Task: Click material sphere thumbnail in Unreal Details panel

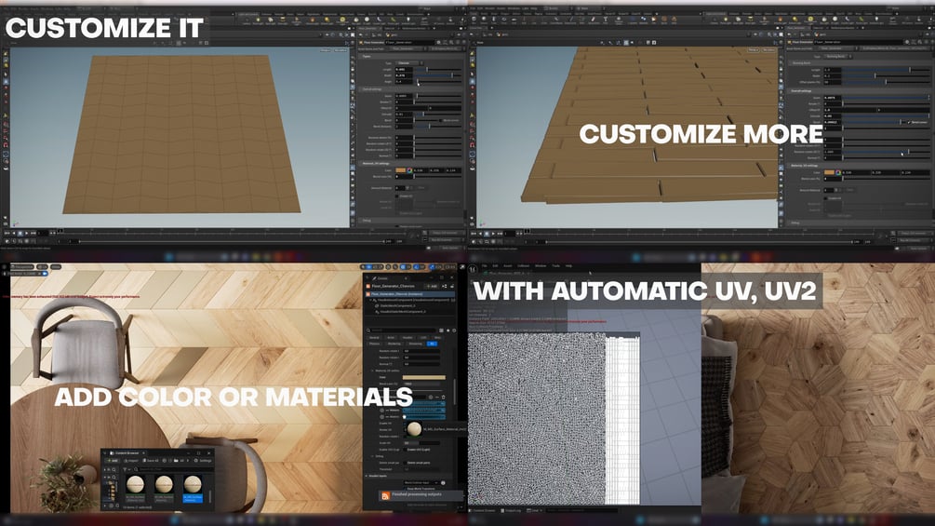Action: click(414, 428)
